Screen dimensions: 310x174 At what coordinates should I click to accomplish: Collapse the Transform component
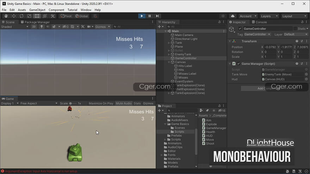(x=230, y=41)
